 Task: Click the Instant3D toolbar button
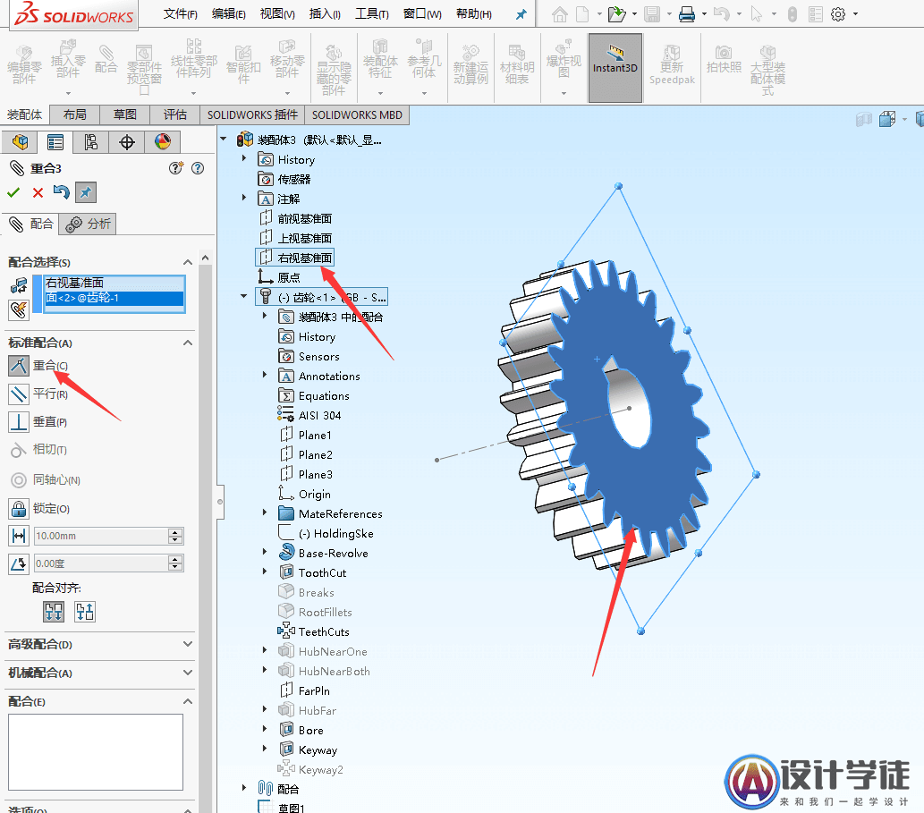point(615,68)
